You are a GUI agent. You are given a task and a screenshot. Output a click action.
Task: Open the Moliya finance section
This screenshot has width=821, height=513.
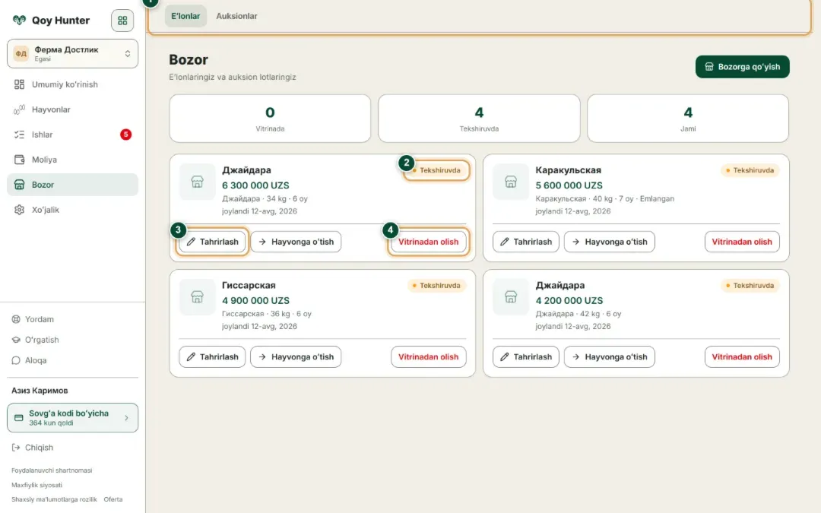point(73,160)
